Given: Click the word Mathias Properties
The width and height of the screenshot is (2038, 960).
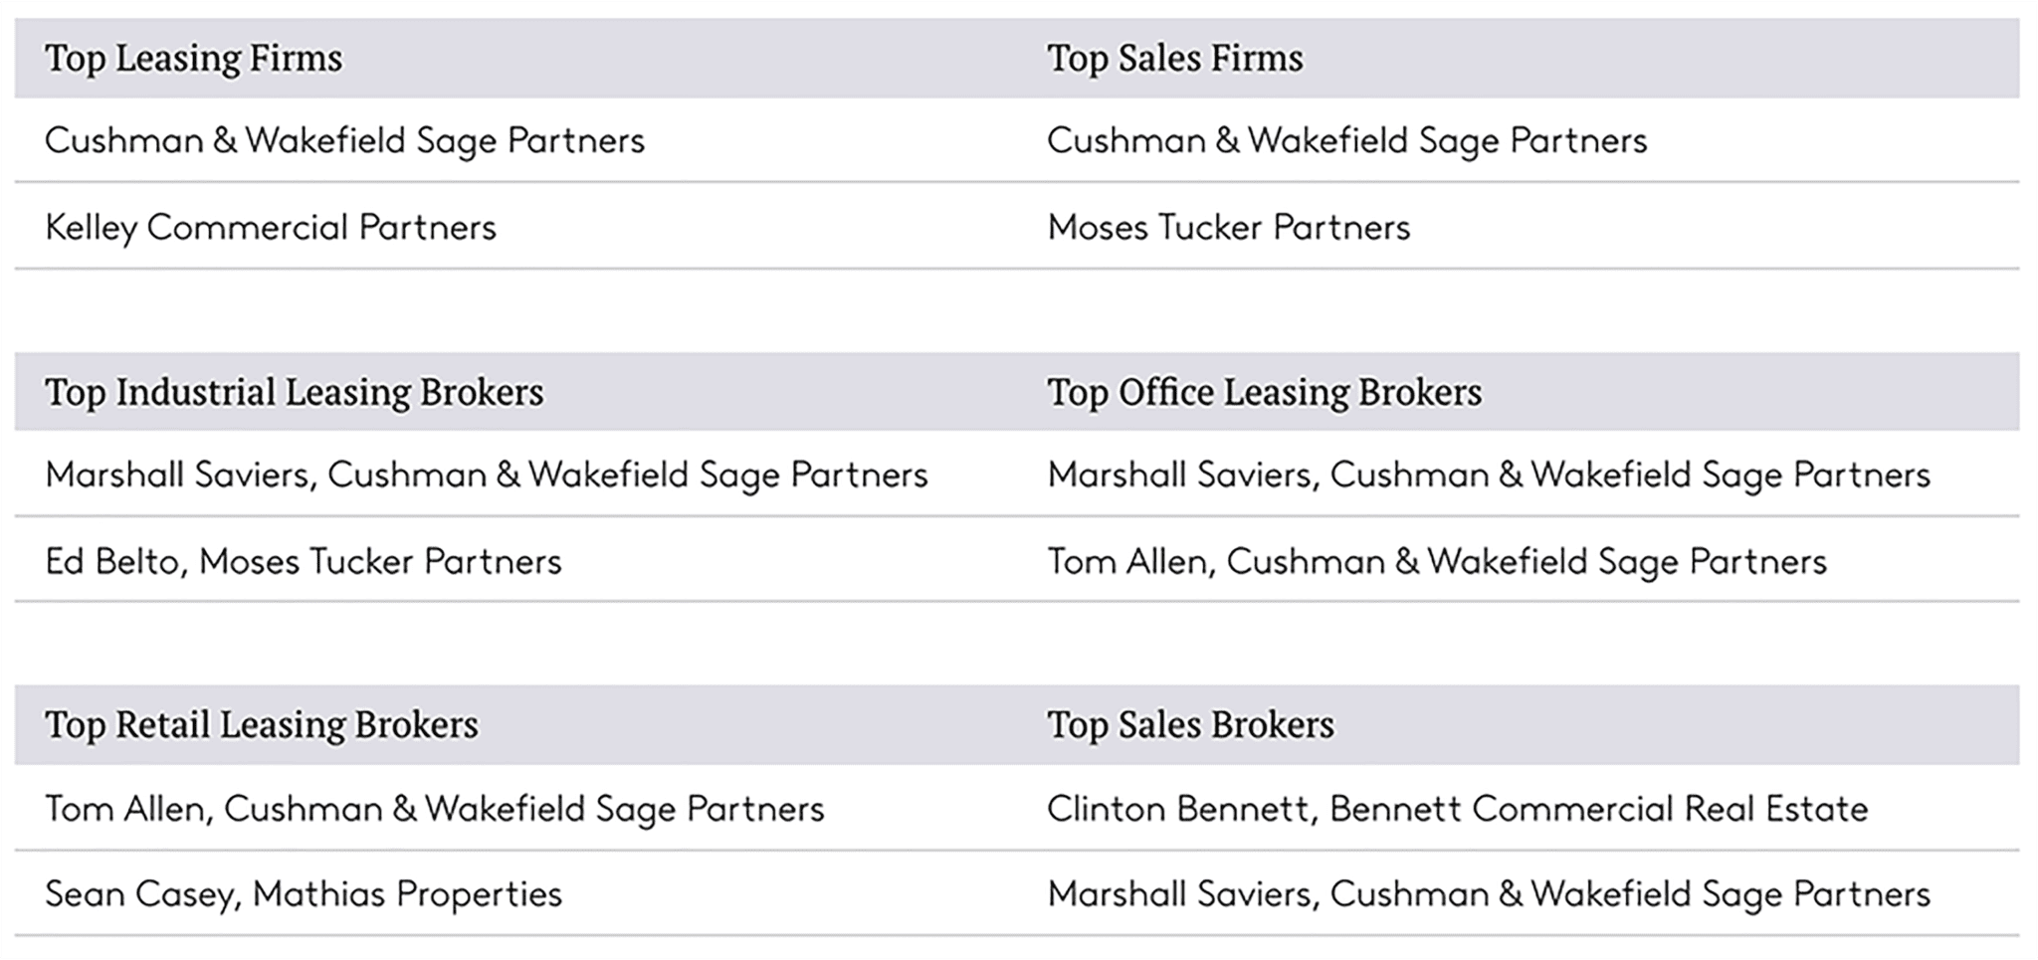Looking at the screenshot, I should coord(408,894).
